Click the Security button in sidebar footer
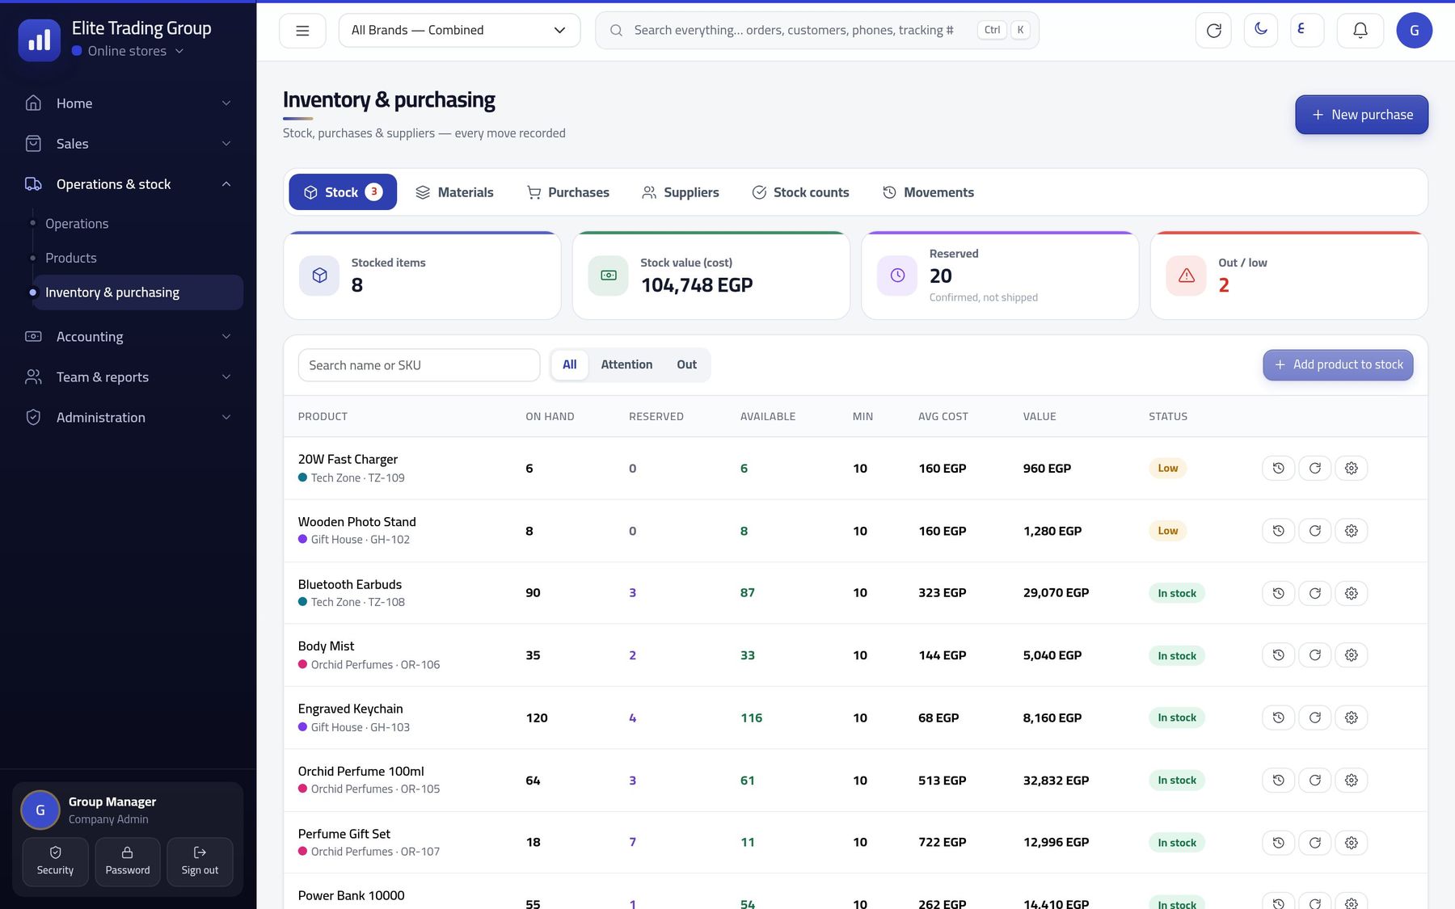The image size is (1455, 909). (x=55, y=861)
